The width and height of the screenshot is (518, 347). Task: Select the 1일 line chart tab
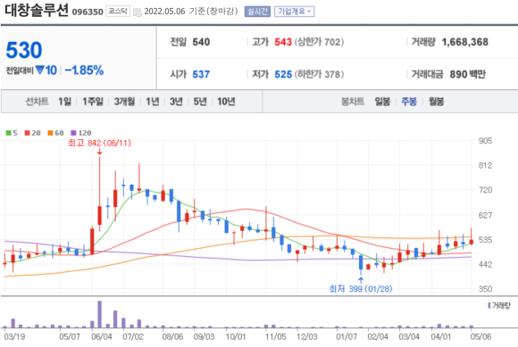pyautogui.click(x=64, y=102)
